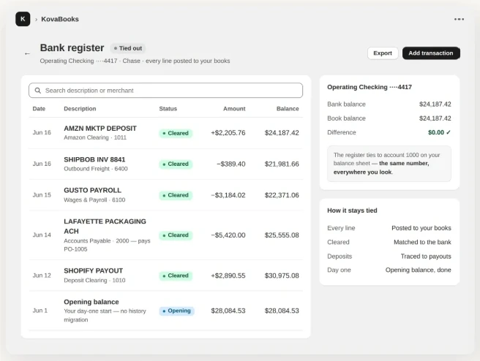The width and height of the screenshot is (480, 361).
Task: Click the Cleared badge on SHIPBOB row
Action: [176, 164]
